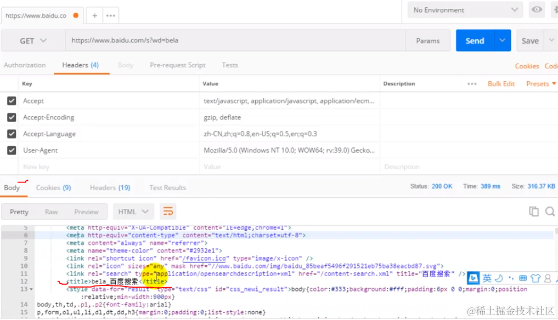Switch response view to Preview
Viewport: 558px width, 320px height.
pyautogui.click(x=87, y=212)
